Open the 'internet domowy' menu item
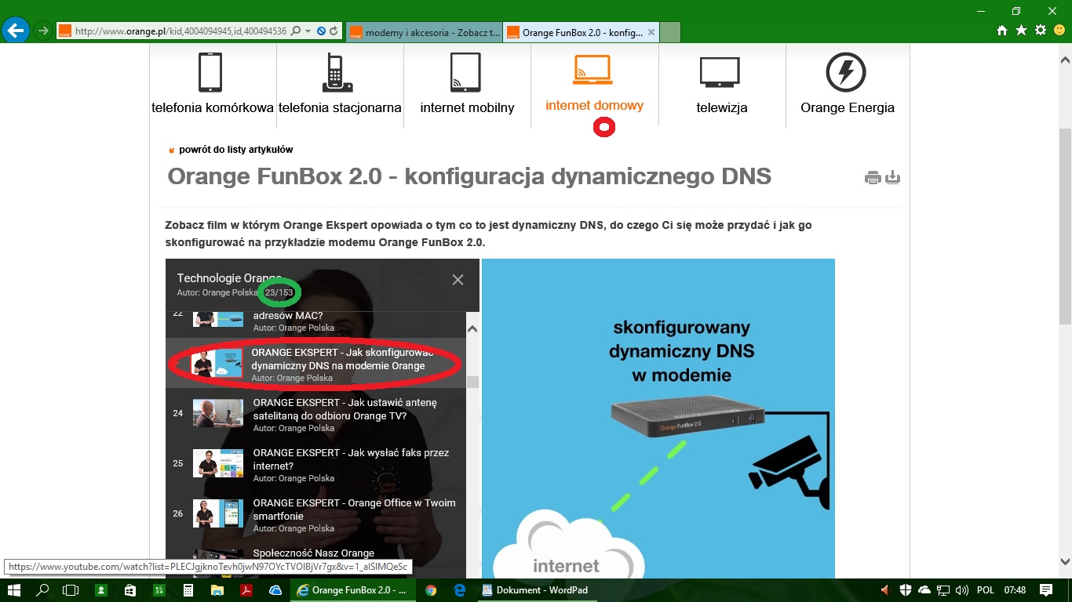Image resolution: width=1072 pixels, height=602 pixels. [594, 86]
